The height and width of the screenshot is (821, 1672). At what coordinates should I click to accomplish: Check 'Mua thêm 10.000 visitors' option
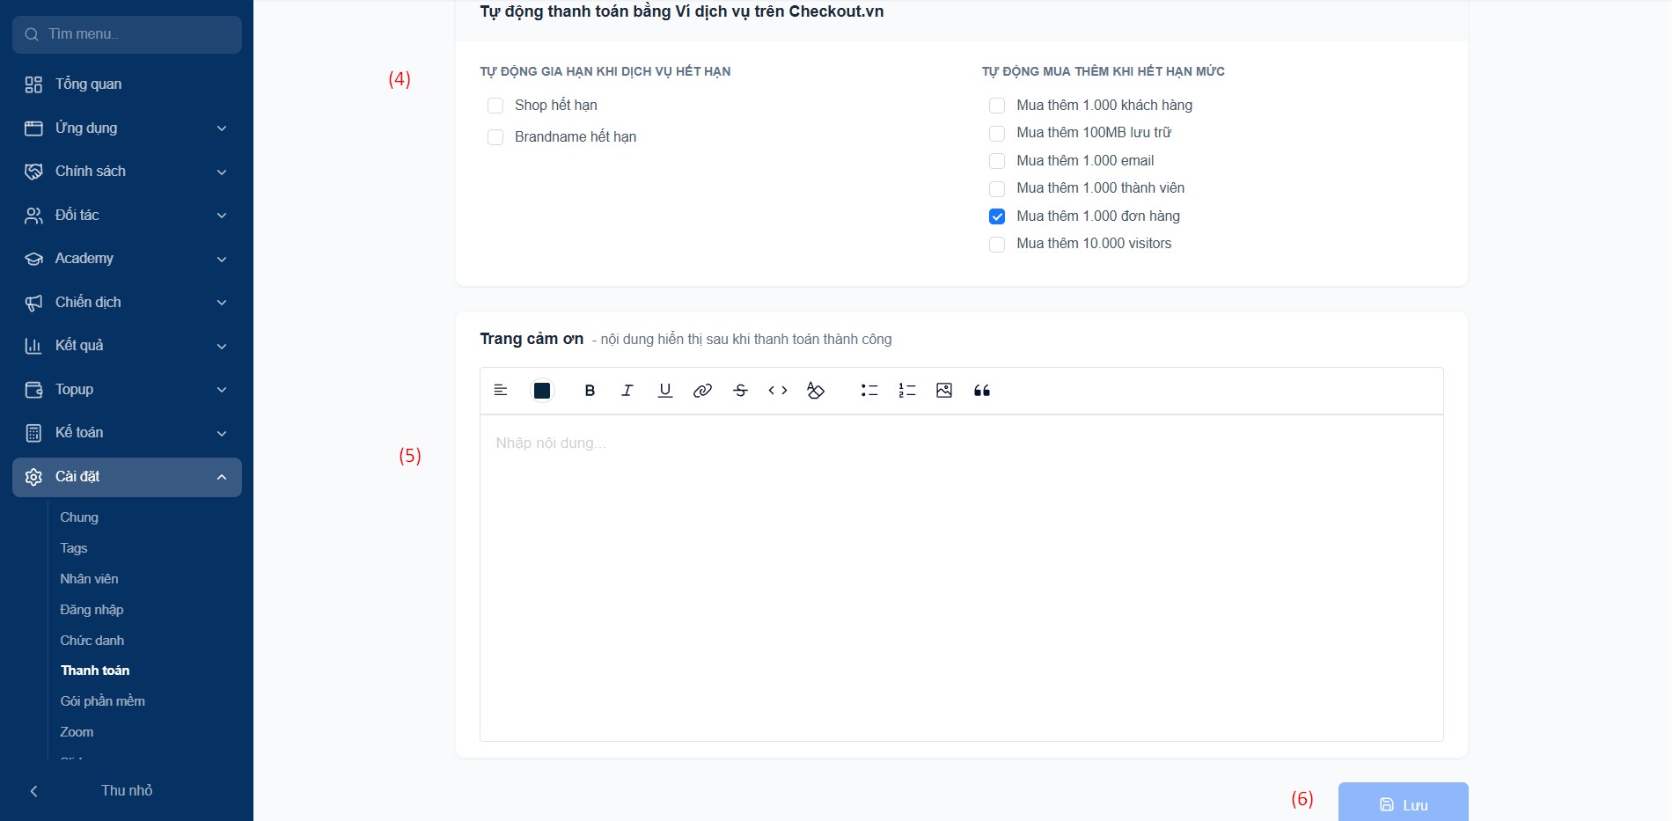[997, 244]
